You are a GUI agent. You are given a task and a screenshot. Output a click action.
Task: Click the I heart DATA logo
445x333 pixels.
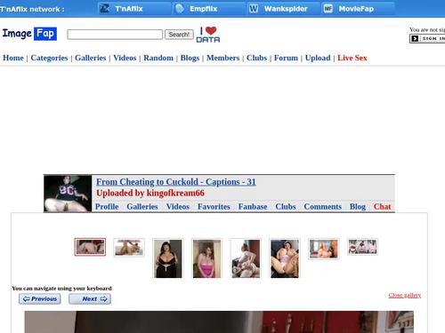click(x=208, y=35)
